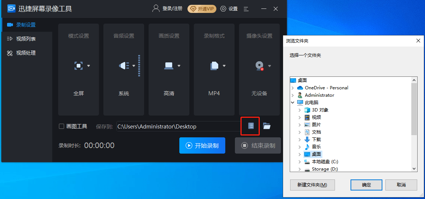Collapse the 此电脑 node
The height and width of the screenshot is (199, 425).
(292, 103)
